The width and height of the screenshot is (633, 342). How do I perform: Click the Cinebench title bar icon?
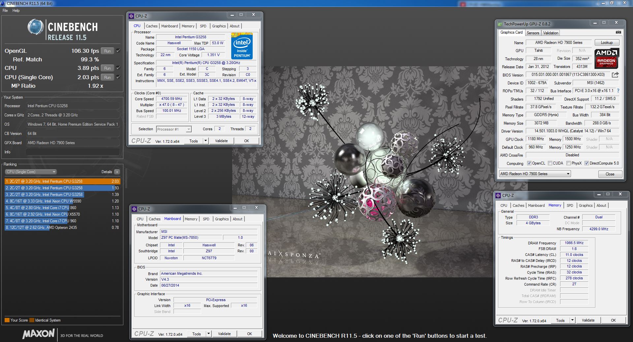pos(3,3)
